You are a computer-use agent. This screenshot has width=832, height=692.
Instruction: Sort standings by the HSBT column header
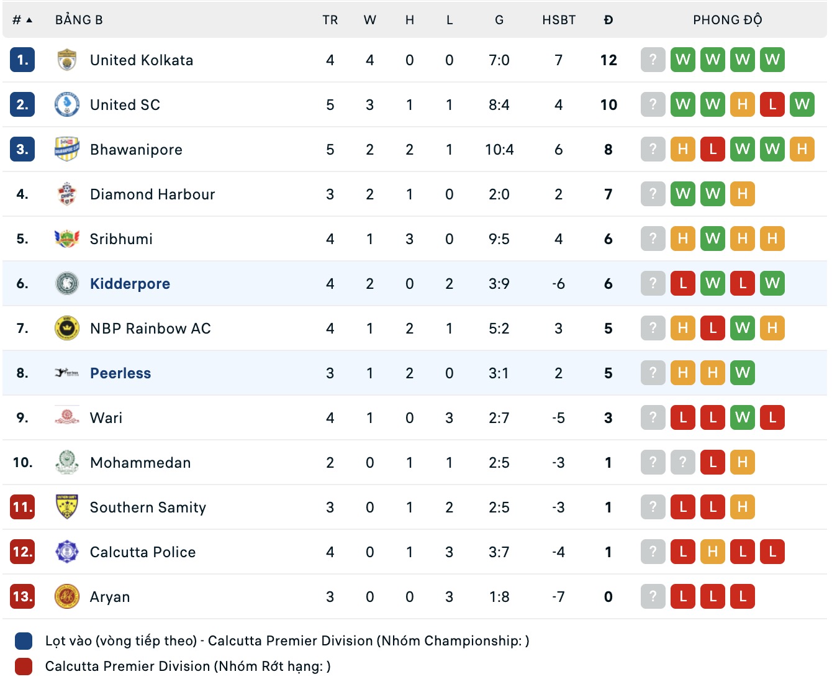tap(558, 20)
